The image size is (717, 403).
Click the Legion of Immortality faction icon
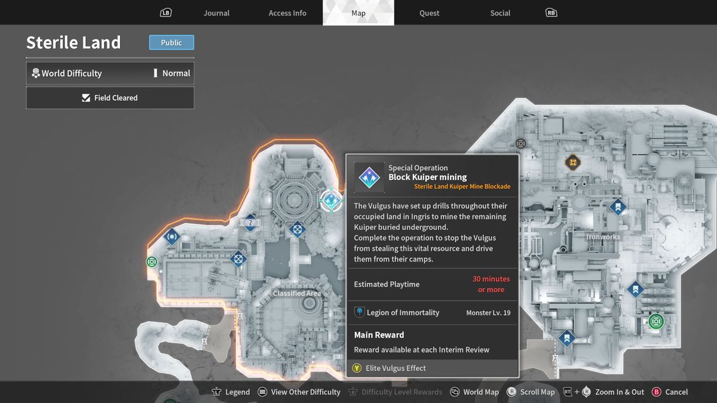click(359, 312)
